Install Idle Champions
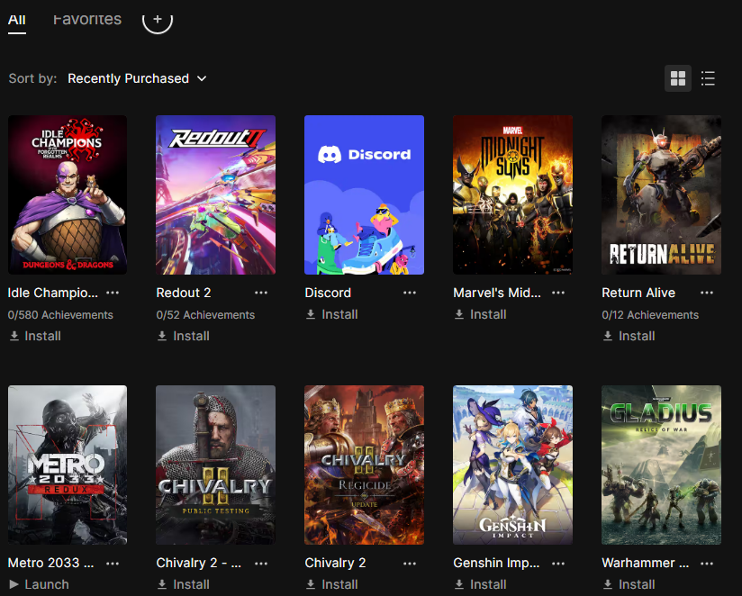 coord(35,337)
